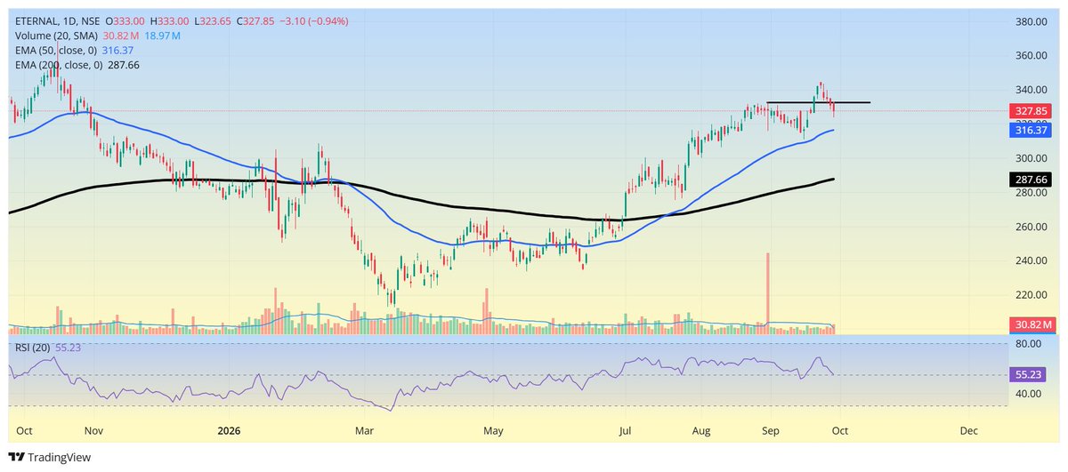Select the EMA (200, close, 0) legend
The width and height of the screenshot is (1068, 472).
click(59, 65)
